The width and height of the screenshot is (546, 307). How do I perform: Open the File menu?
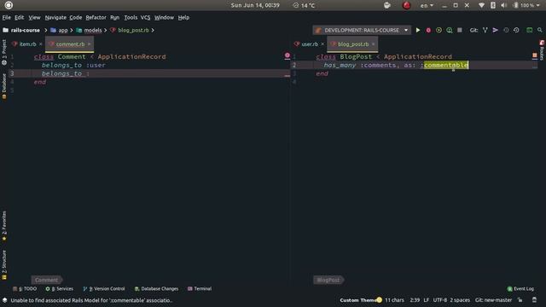pyautogui.click(x=6, y=17)
